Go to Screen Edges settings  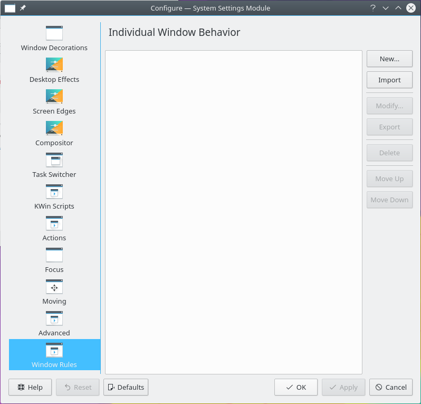point(54,101)
